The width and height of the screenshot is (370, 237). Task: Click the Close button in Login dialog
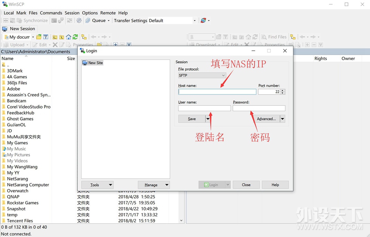246,185
